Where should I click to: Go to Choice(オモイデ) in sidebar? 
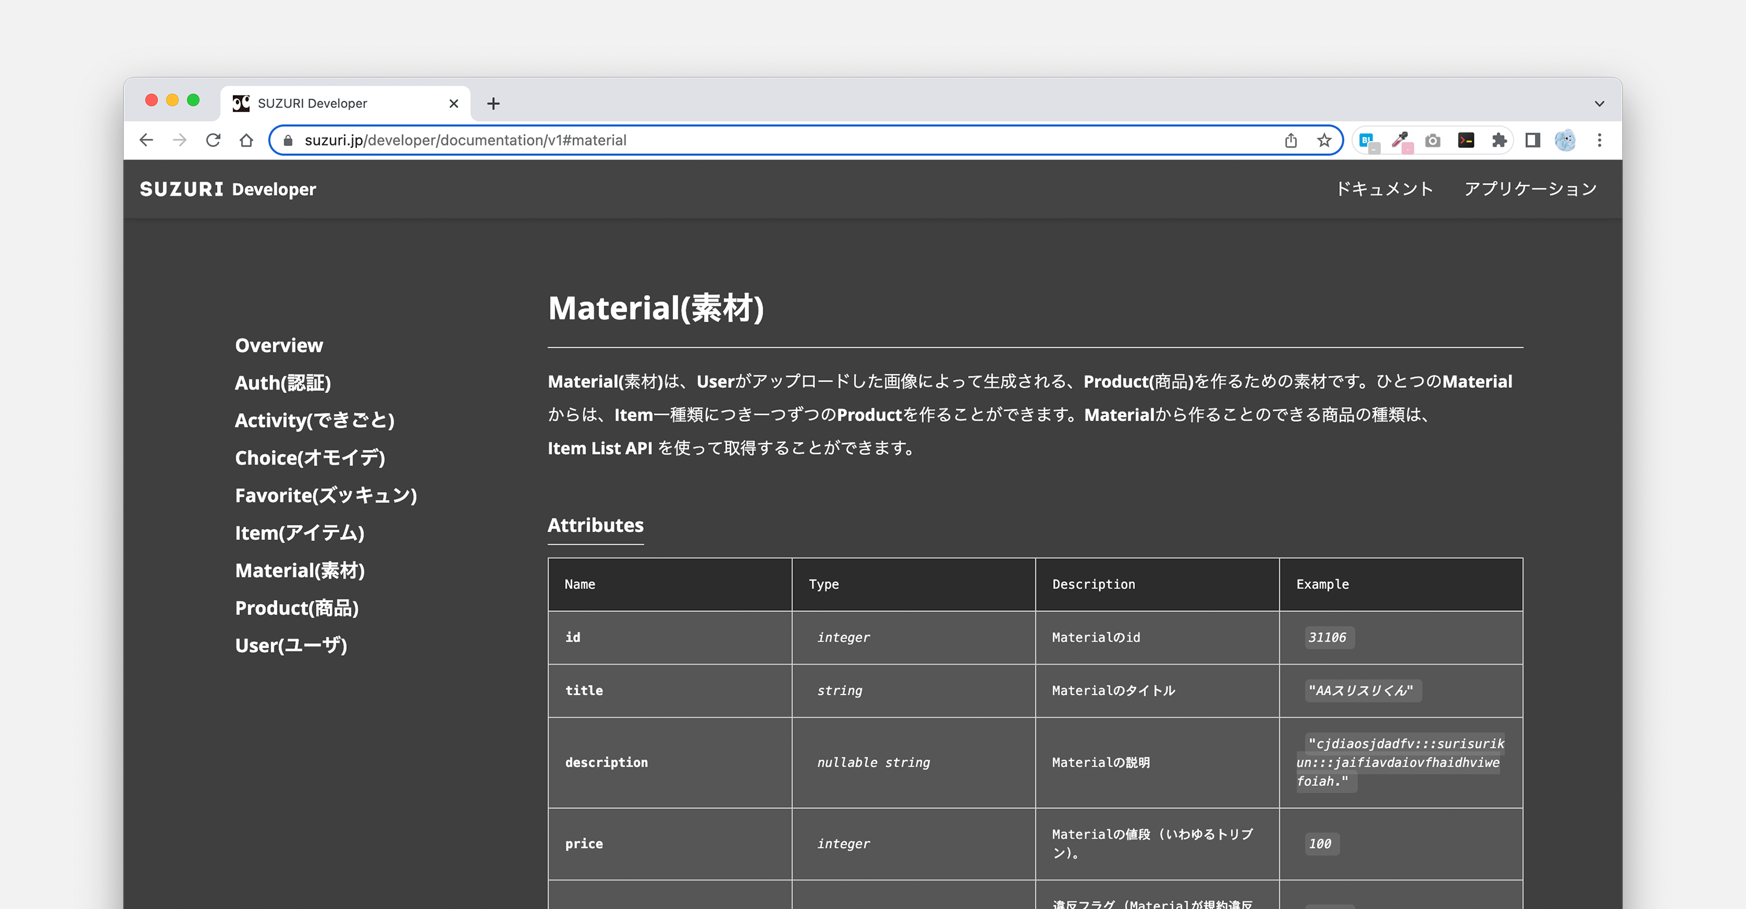pyautogui.click(x=310, y=458)
